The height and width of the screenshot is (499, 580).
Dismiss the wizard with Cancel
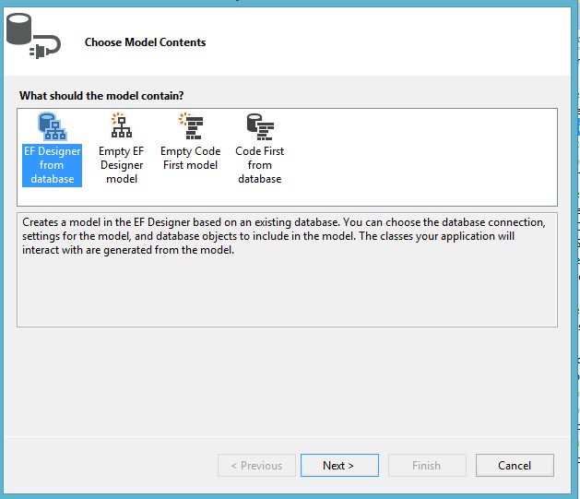click(x=515, y=466)
